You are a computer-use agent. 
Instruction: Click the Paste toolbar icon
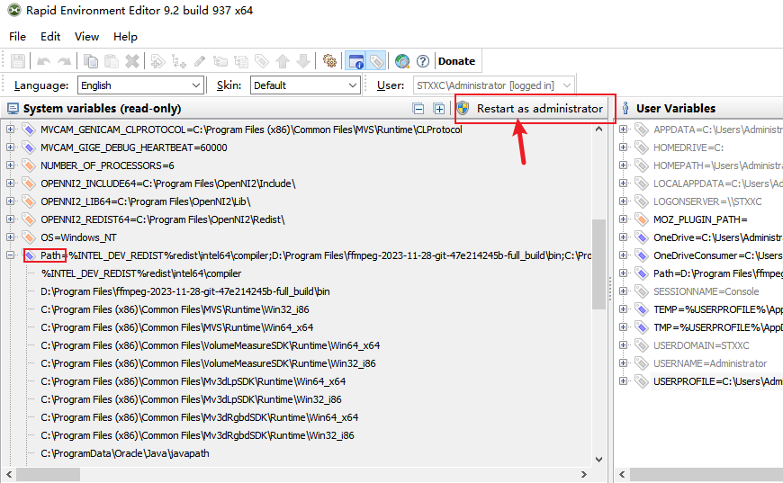[112, 61]
